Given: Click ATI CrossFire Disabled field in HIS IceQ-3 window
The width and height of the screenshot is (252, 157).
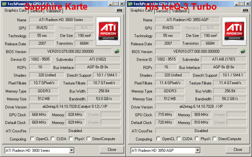Looking at the screenshot, I should (x=201, y=130).
